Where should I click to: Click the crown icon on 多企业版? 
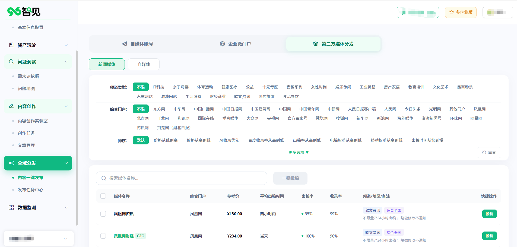452,12
